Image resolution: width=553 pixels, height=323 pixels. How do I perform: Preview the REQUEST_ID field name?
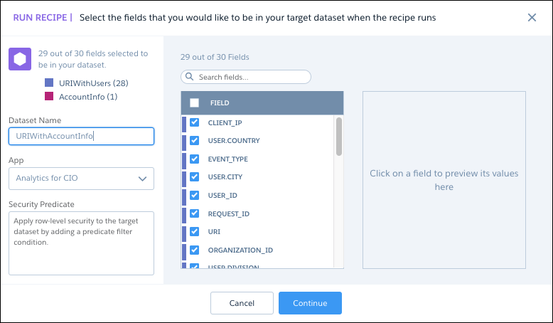(229, 214)
